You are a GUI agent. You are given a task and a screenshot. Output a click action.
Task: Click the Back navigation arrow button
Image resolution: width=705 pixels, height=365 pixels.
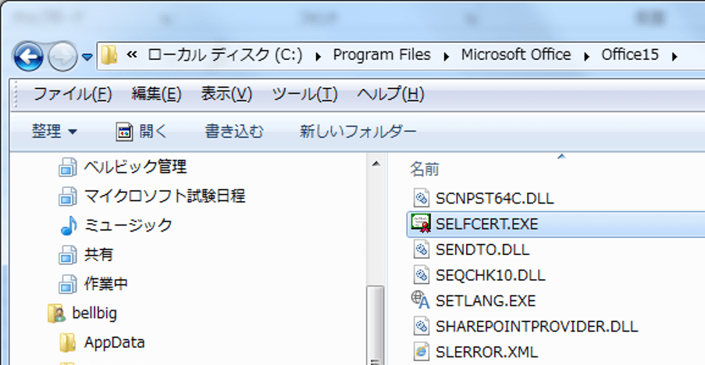pos(28,55)
